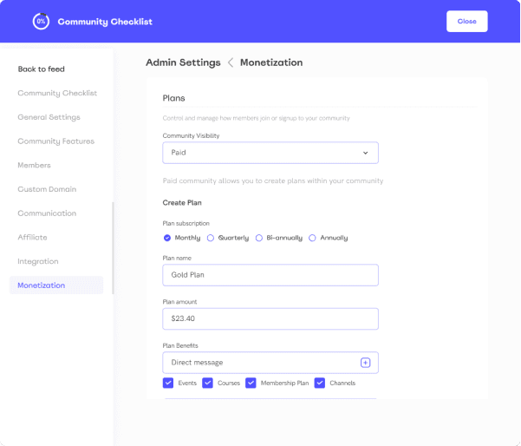Click the Community Checklist header title
The width and height of the screenshot is (521, 446).
tap(105, 22)
